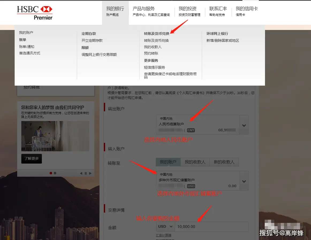Screen dimensions: 311x240
Task: Select the second grey carousel dot
Action: point(55,173)
